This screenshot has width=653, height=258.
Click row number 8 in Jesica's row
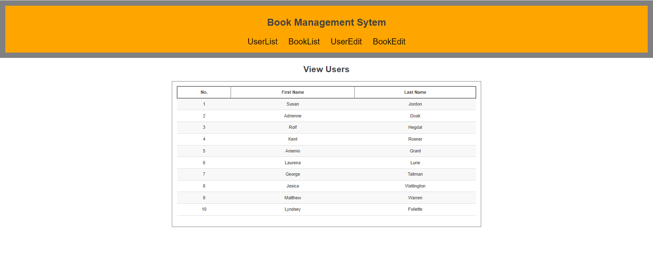[204, 186]
